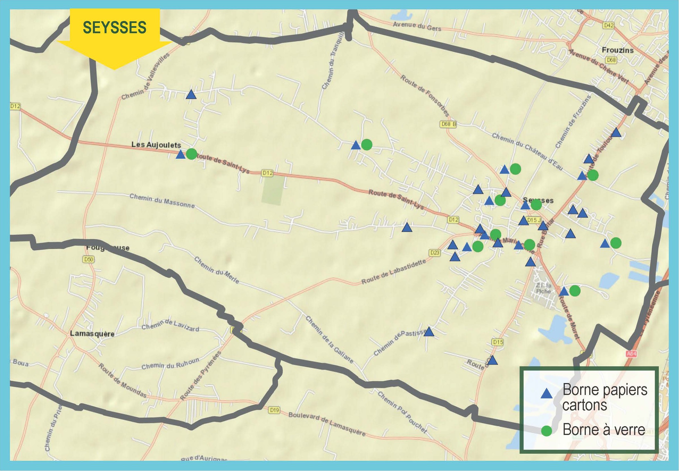Click the green circle in the legend
The height and width of the screenshot is (471, 679).
546,431
